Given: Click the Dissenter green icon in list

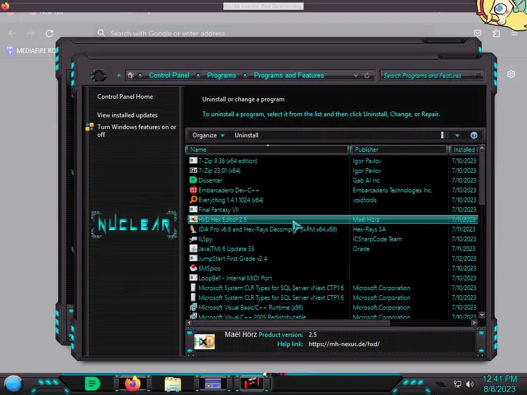Looking at the screenshot, I should coord(194,180).
